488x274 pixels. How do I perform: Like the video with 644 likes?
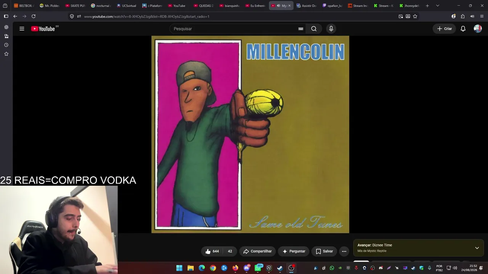click(212, 251)
